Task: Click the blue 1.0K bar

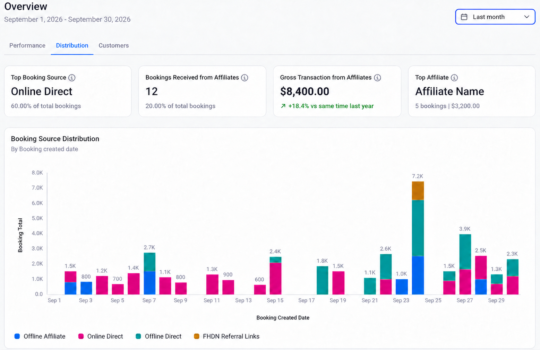Action: (x=402, y=287)
